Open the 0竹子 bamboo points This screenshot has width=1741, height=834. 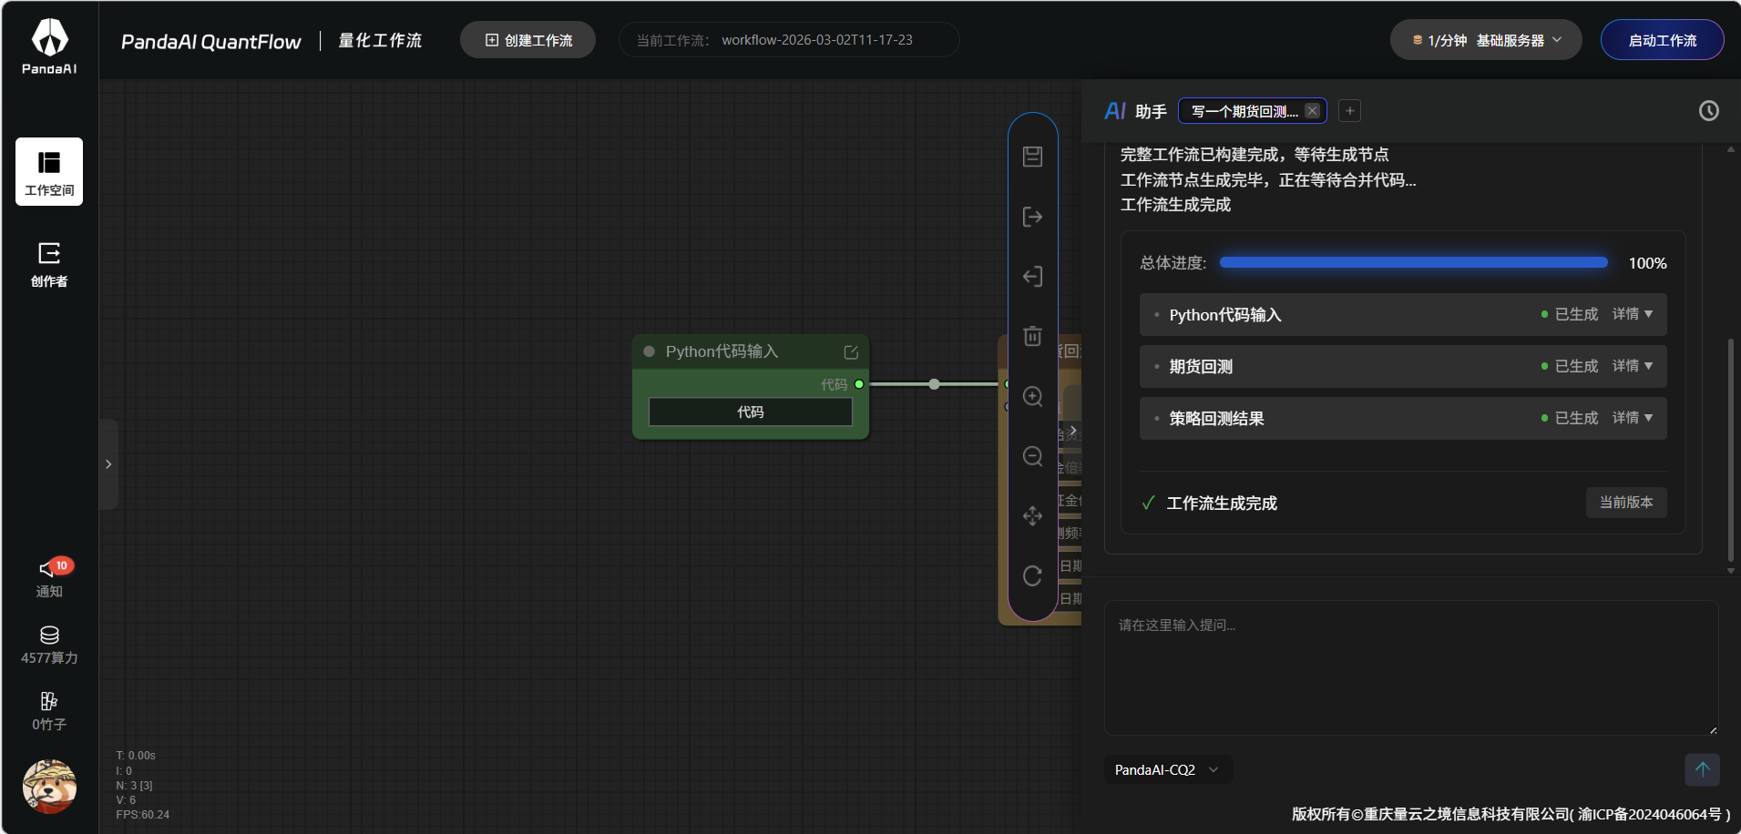tap(49, 712)
